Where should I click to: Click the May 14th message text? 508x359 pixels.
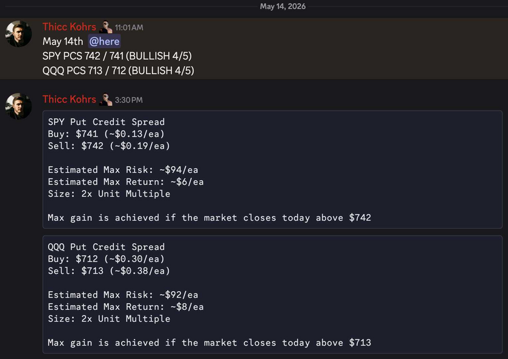point(63,41)
